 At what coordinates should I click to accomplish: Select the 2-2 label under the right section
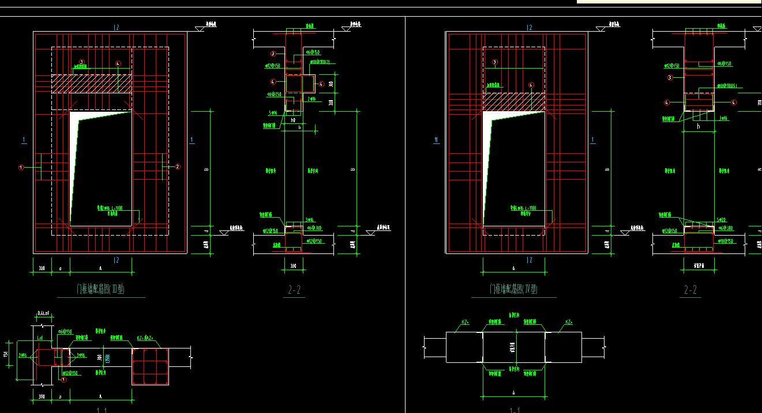pyautogui.click(x=690, y=290)
